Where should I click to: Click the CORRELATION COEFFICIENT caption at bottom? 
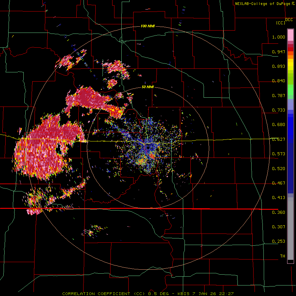[148, 294]
